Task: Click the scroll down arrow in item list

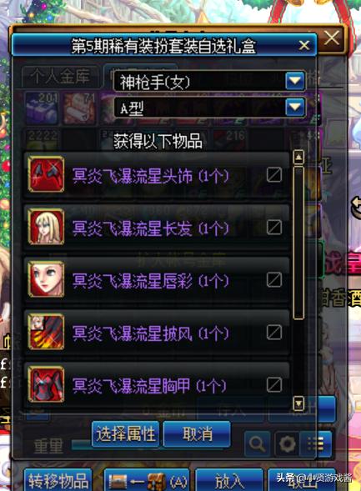Action: (x=298, y=403)
